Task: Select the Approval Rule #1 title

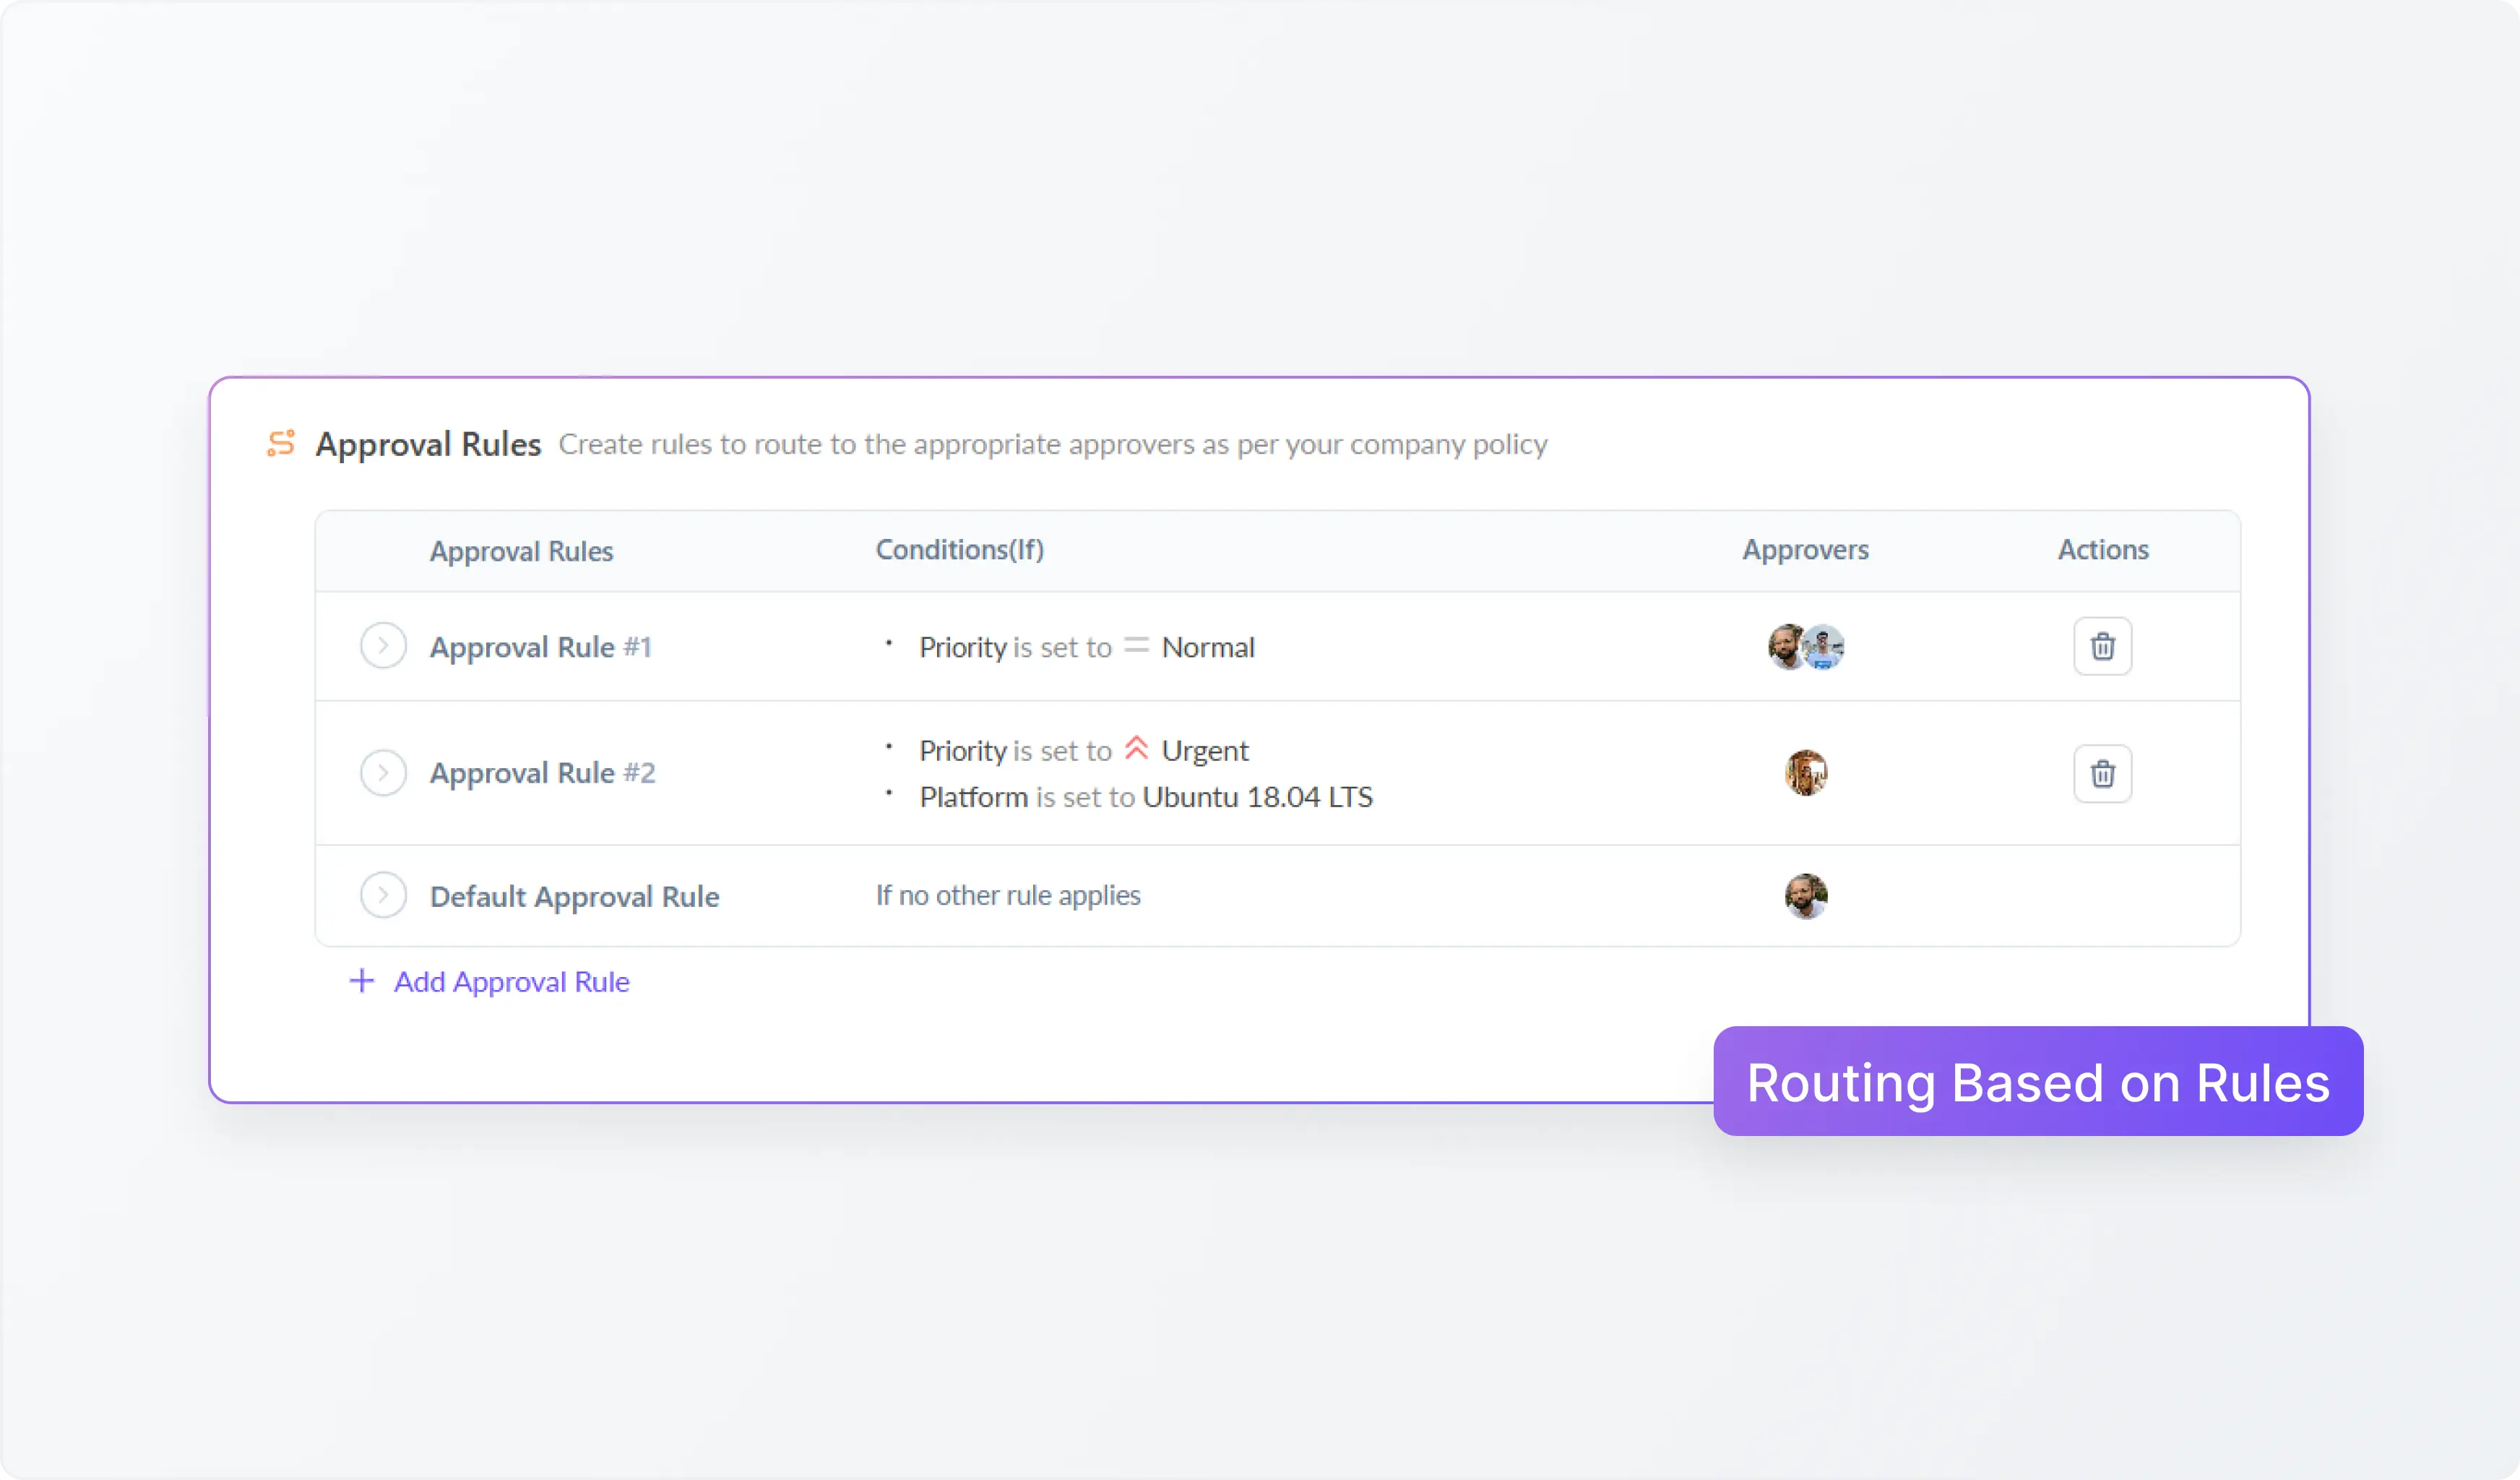Action: (x=540, y=647)
